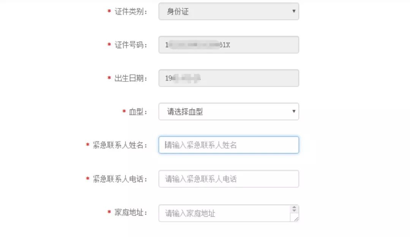
Task: Click the 家庭地址 address text area
Action: 224,213
